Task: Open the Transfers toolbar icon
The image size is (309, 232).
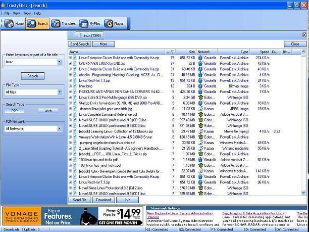Action: pos(56,23)
